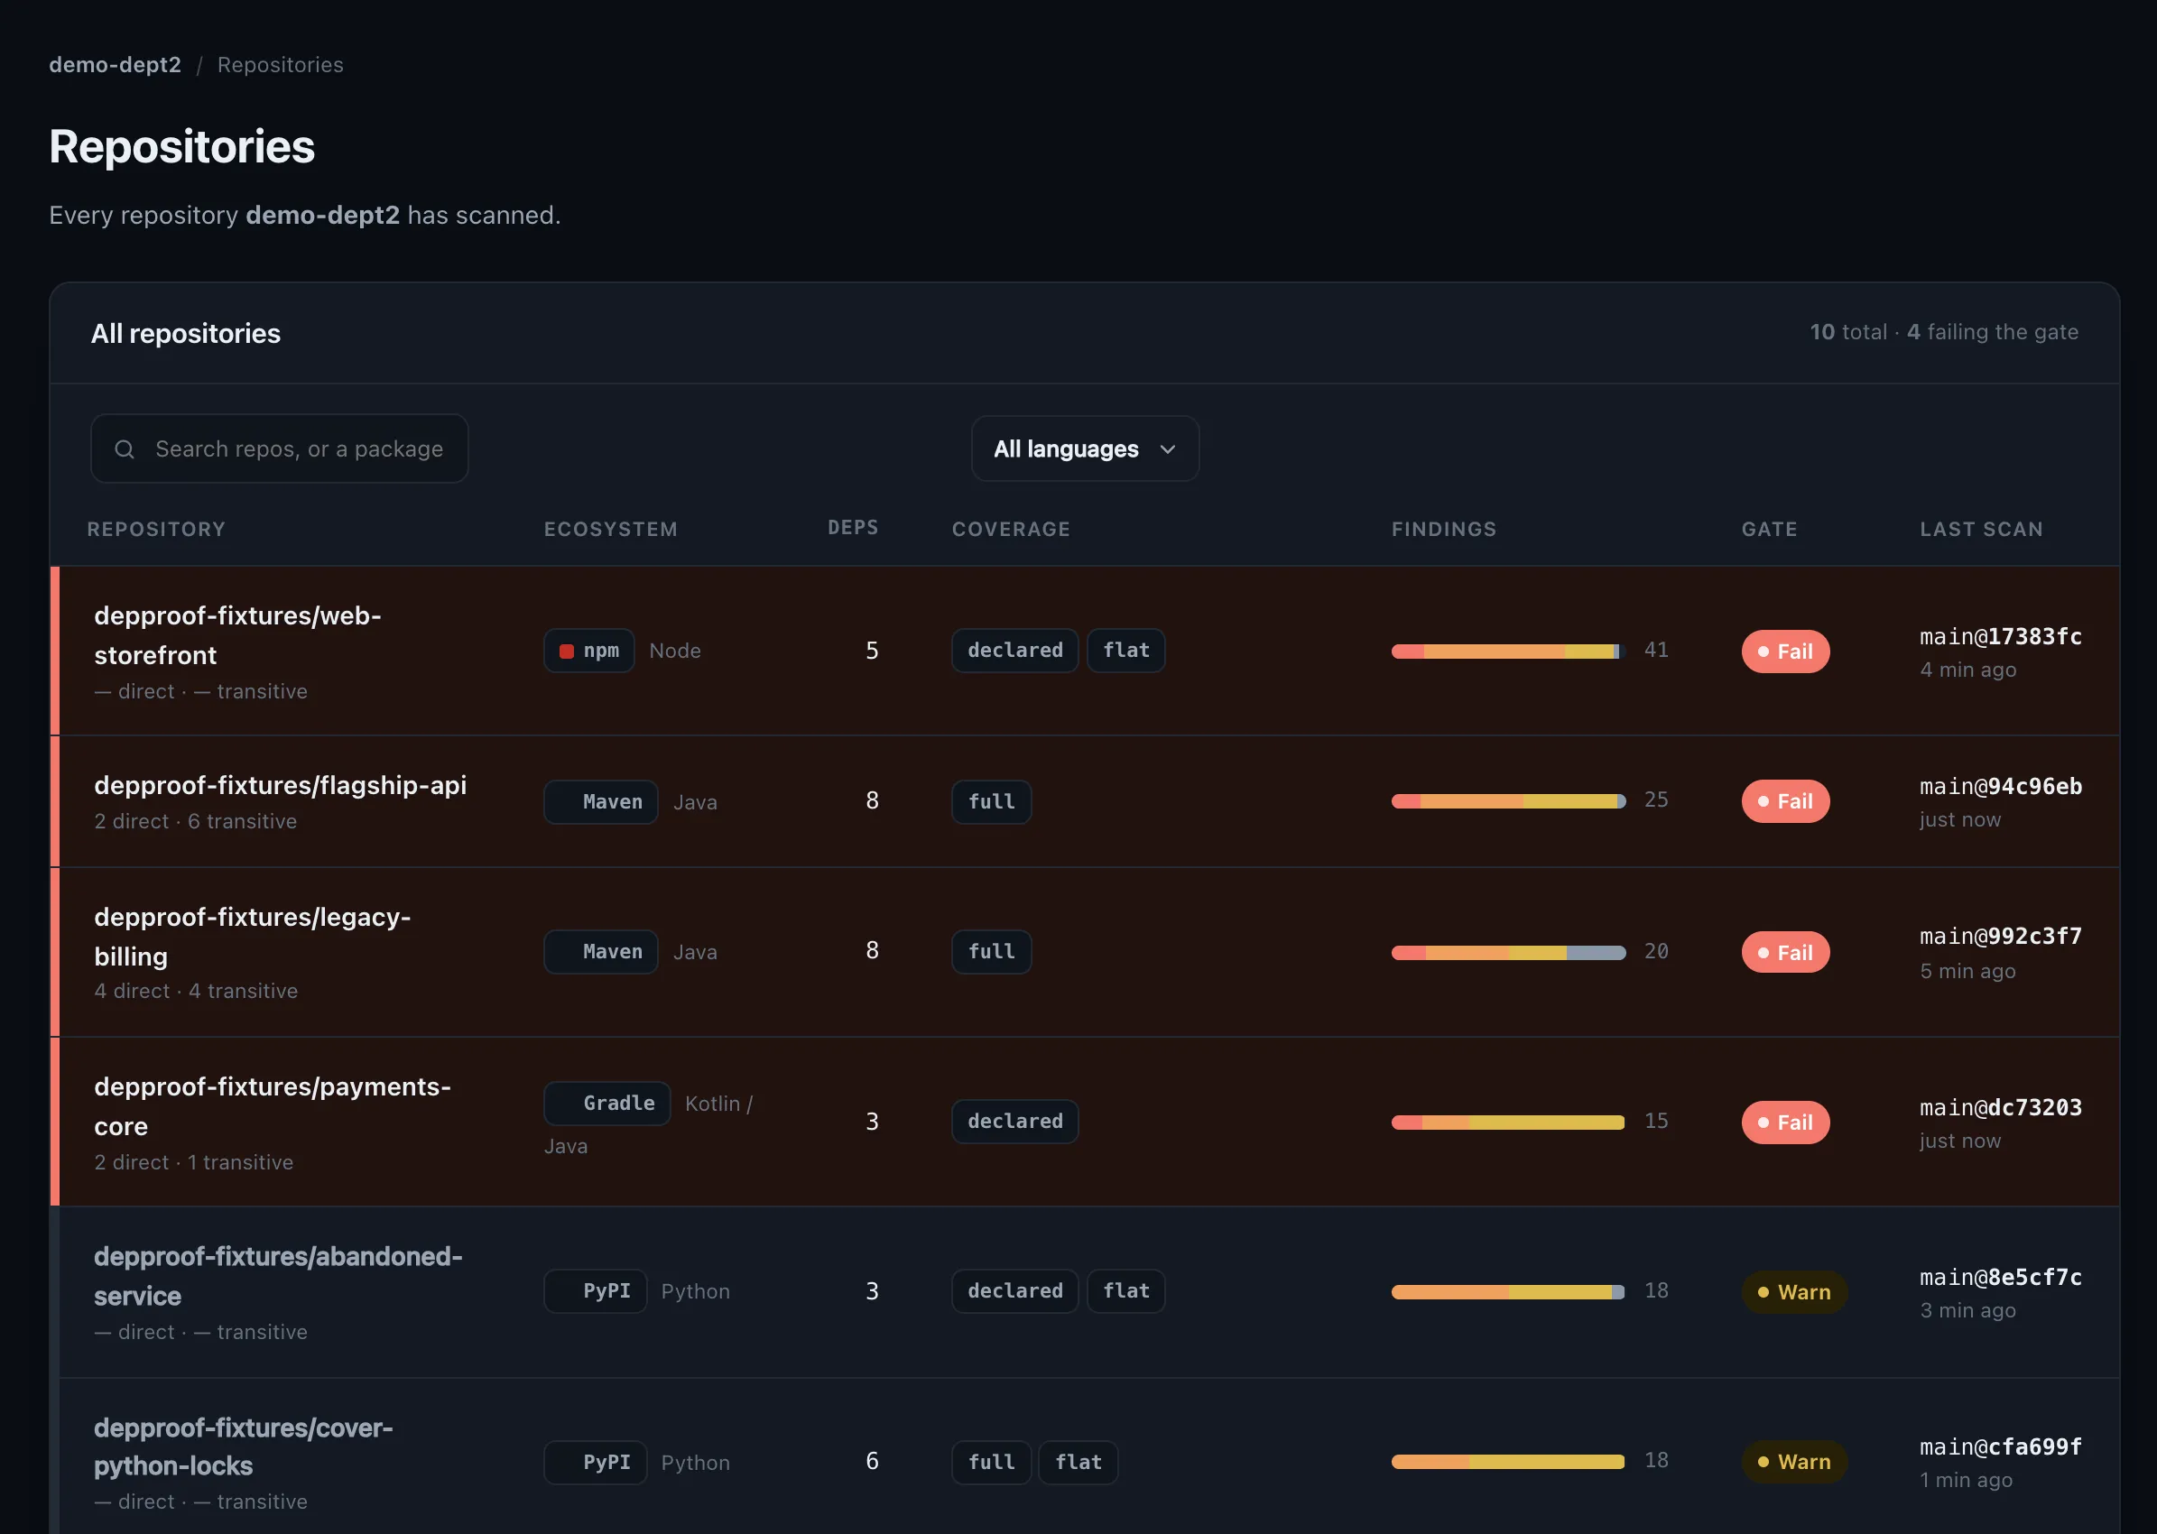The width and height of the screenshot is (2157, 1534).
Task: Click the Maven tag in legacy-billing row
Action: [601, 952]
